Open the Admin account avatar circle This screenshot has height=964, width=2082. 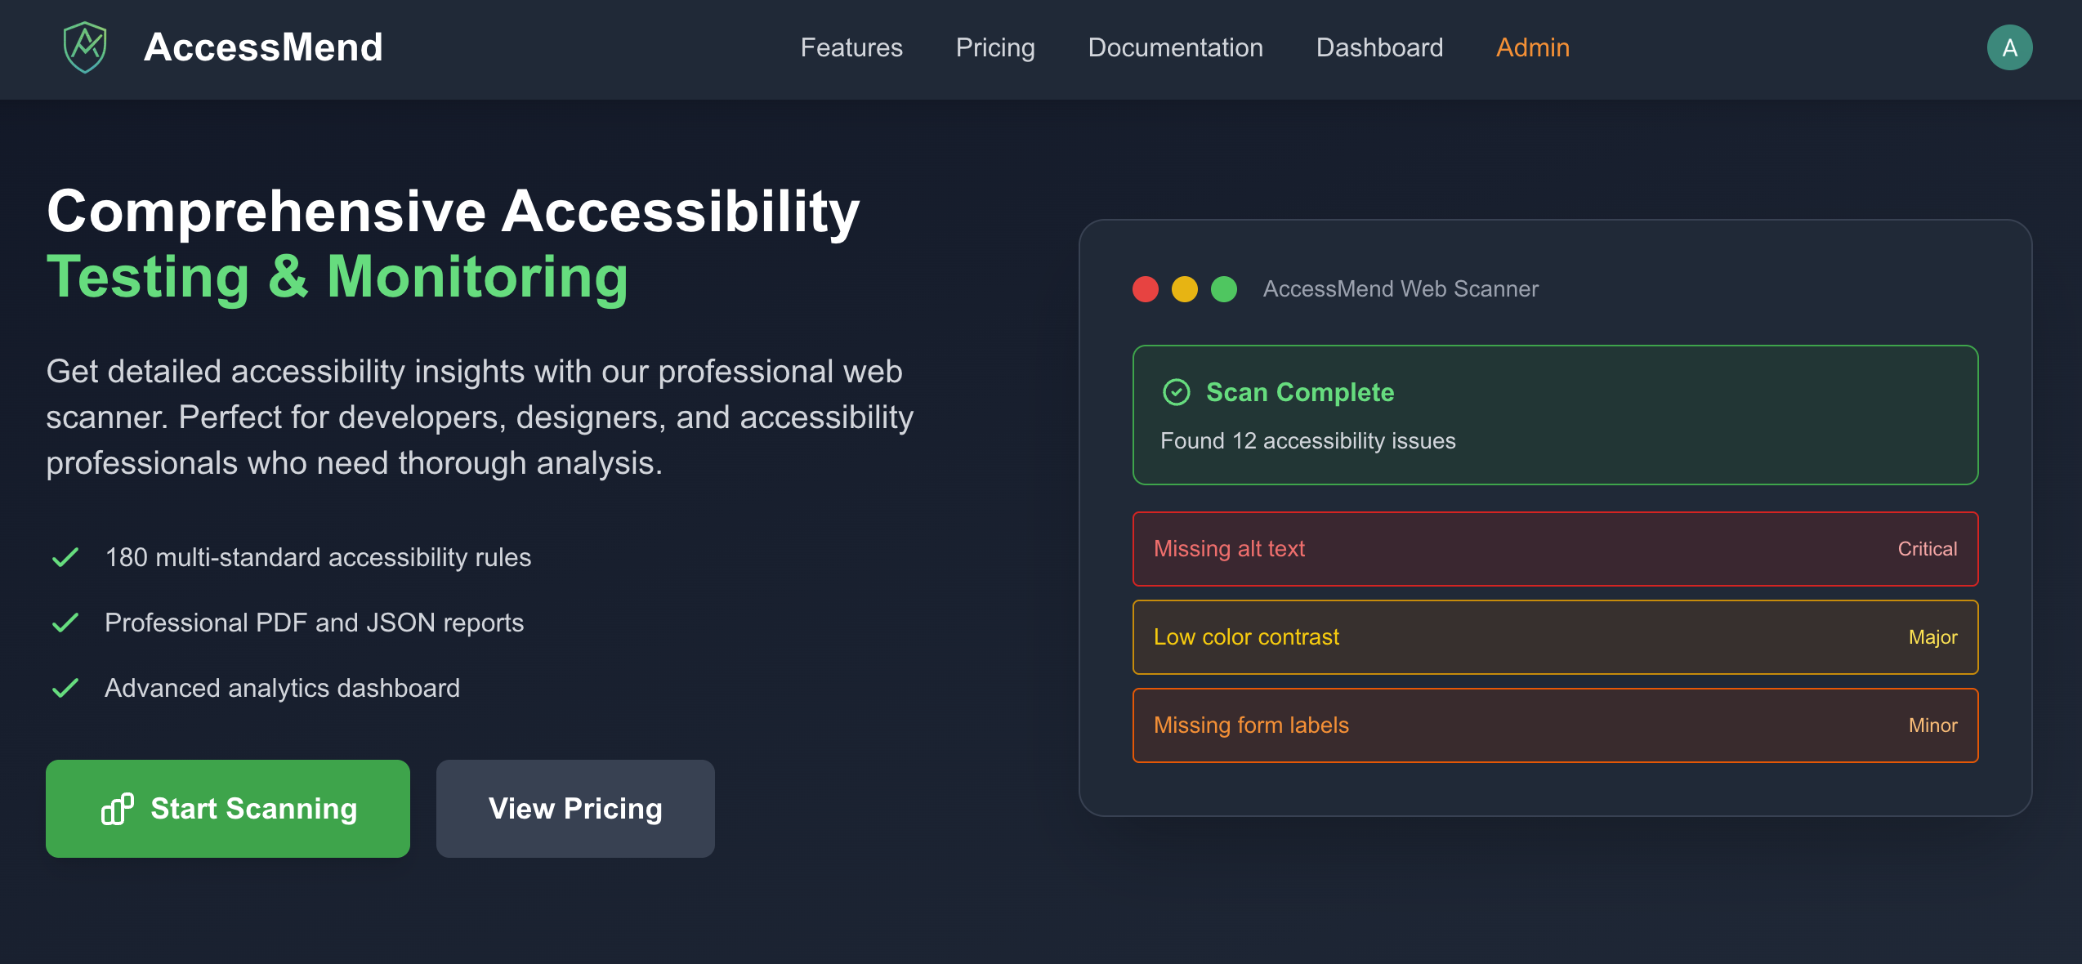[2010, 47]
